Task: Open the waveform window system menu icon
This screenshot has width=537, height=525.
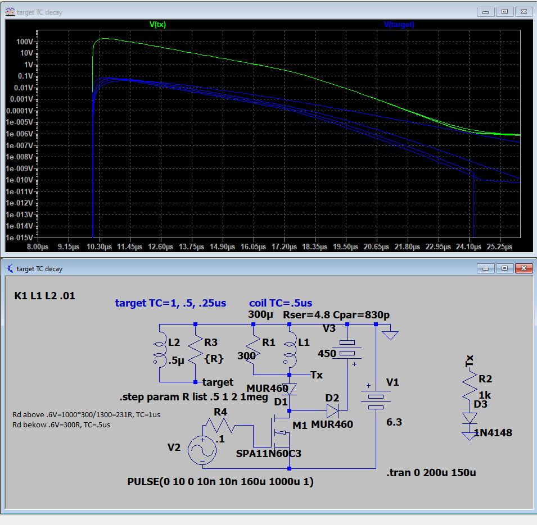Action: click(x=10, y=11)
